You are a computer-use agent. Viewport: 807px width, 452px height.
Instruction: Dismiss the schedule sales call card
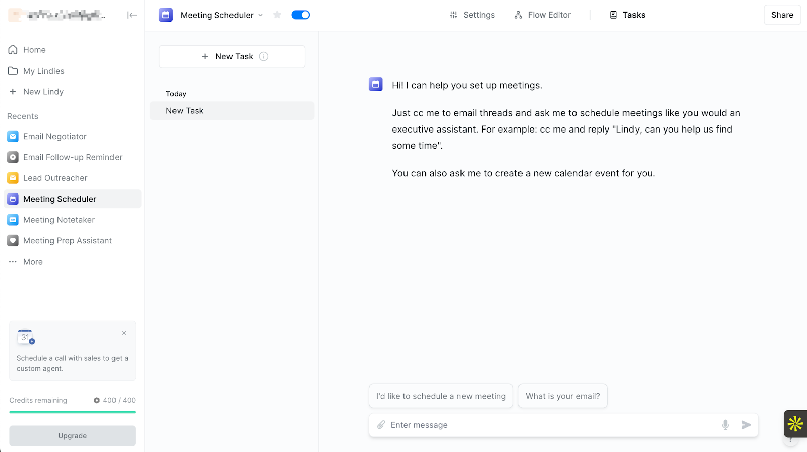pos(124,333)
